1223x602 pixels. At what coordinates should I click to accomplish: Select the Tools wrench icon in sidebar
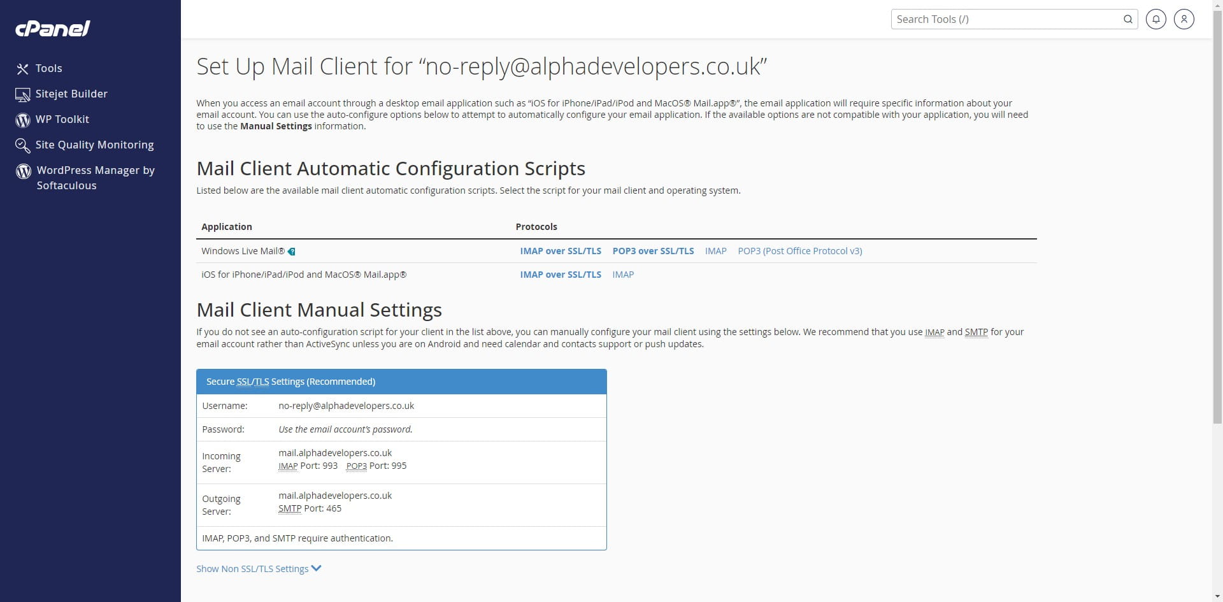tap(22, 68)
